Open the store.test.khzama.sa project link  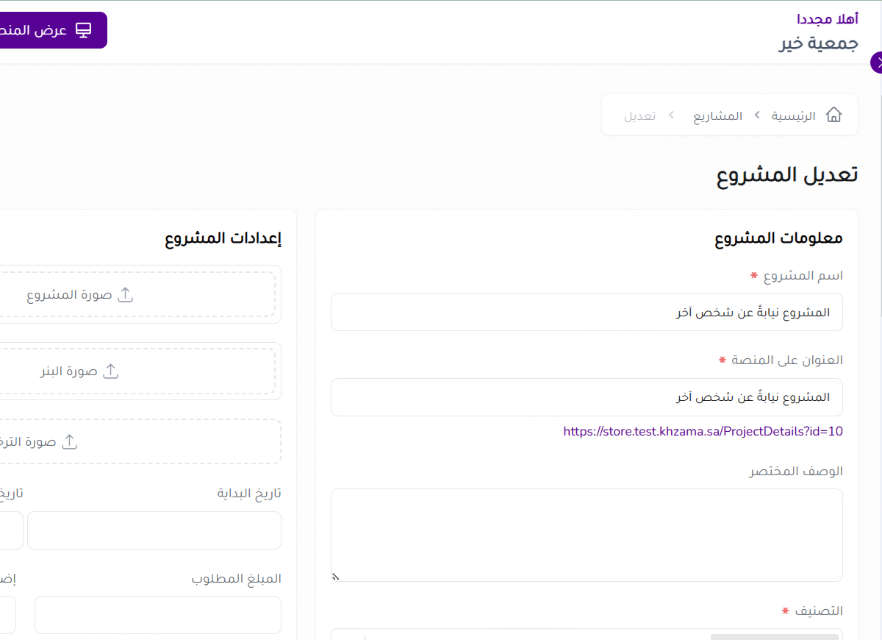tap(703, 431)
